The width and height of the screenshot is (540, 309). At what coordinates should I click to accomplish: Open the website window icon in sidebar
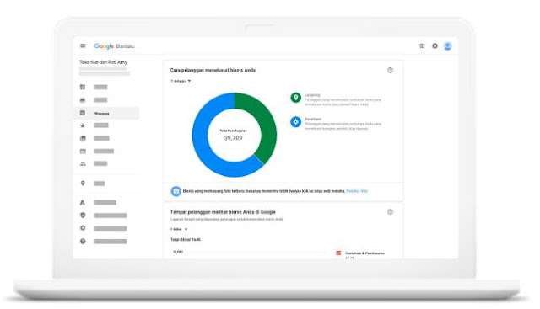click(x=83, y=152)
